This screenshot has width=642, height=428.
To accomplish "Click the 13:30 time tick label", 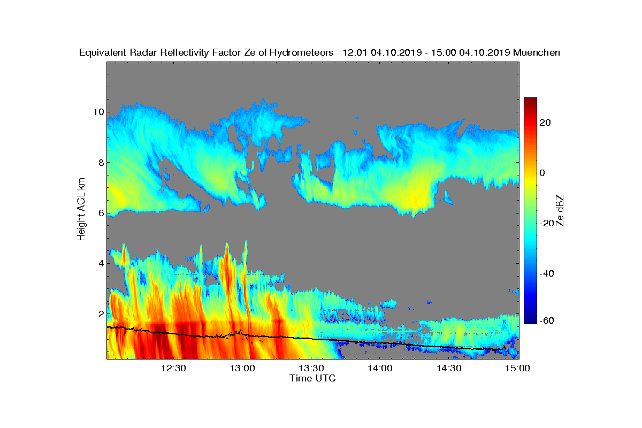I will pos(311,368).
